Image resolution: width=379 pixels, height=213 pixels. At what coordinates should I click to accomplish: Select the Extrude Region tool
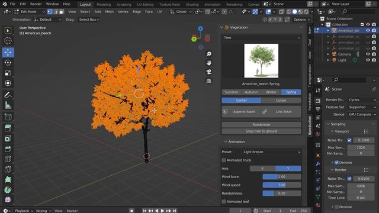click(x=8, y=128)
